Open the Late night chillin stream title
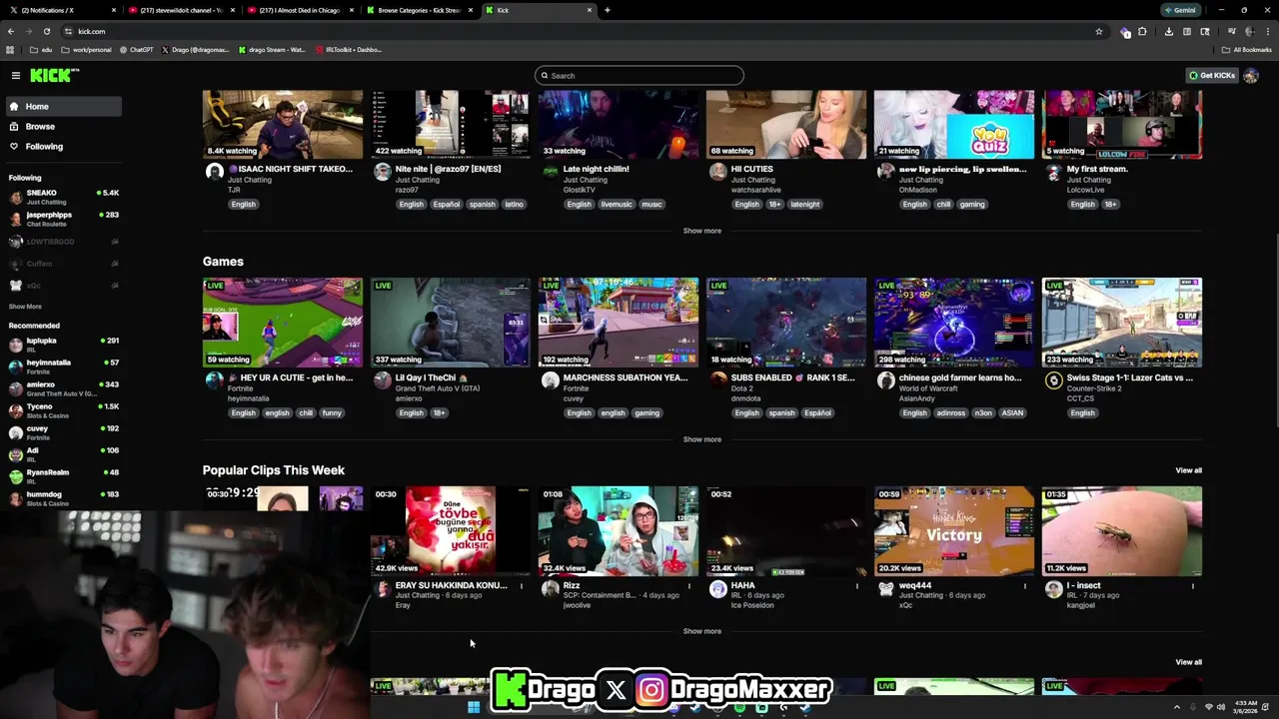1279x719 pixels. [x=596, y=169]
